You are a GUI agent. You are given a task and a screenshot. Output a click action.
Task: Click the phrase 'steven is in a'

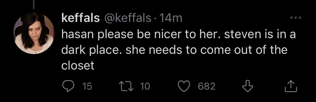point(260,34)
